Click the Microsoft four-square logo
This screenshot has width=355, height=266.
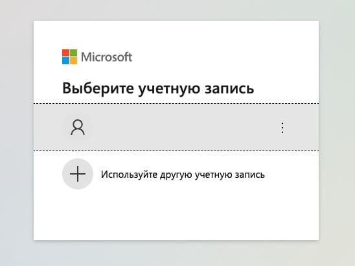[x=70, y=56]
